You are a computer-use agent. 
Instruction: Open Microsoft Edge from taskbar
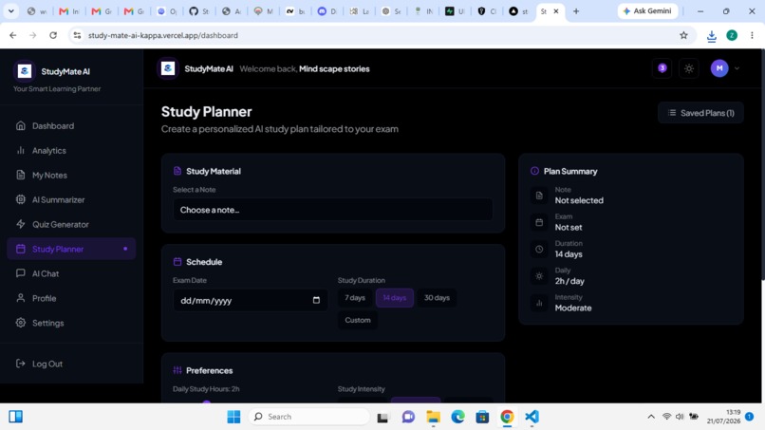tap(457, 417)
